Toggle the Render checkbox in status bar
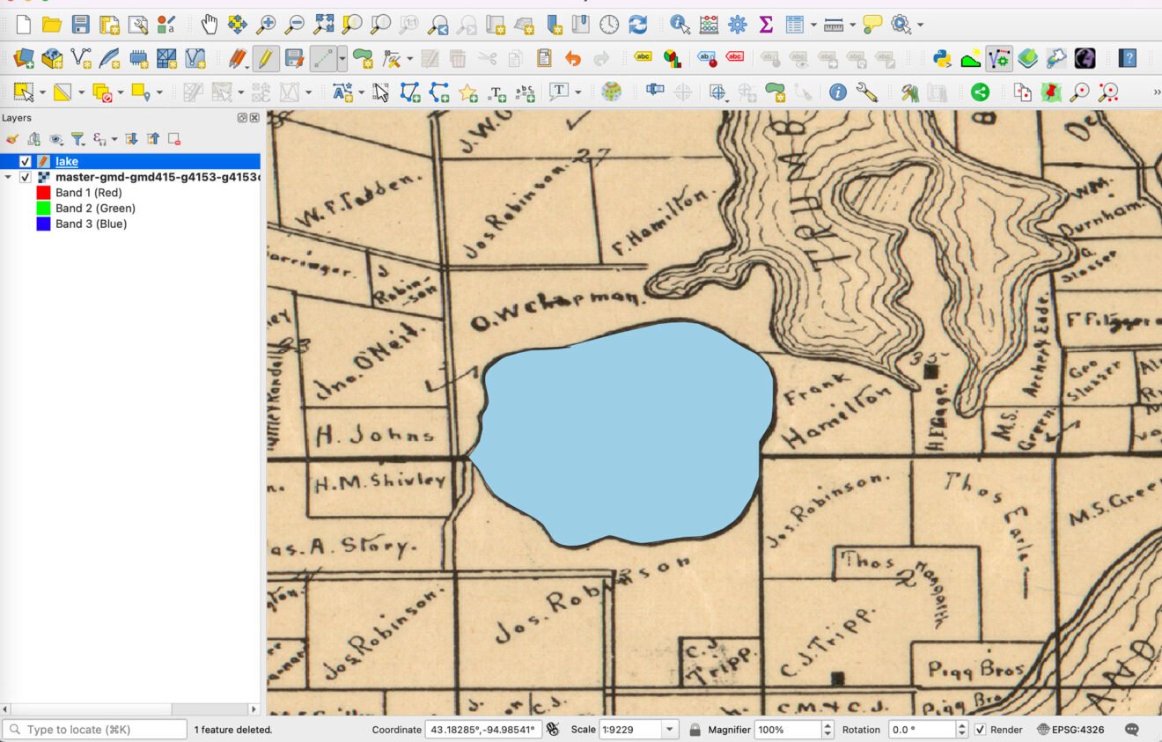This screenshot has height=742, width=1162. pos(980,730)
